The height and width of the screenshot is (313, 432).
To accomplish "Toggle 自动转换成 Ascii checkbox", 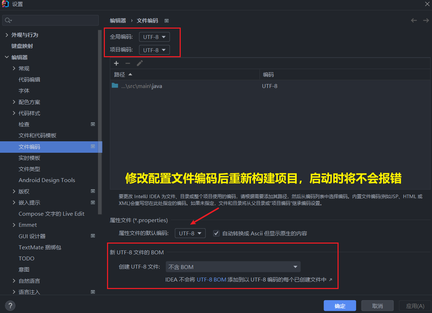I will tap(216, 233).
